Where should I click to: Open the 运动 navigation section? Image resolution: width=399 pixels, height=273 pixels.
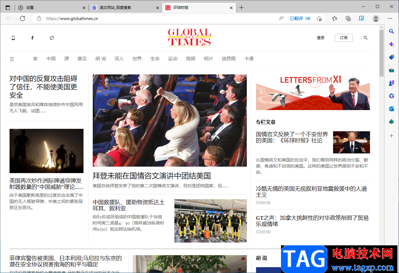pos(173,59)
